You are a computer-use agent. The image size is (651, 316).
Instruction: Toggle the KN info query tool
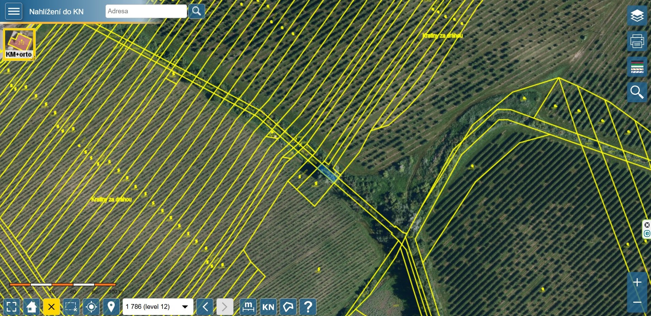[268, 307]
